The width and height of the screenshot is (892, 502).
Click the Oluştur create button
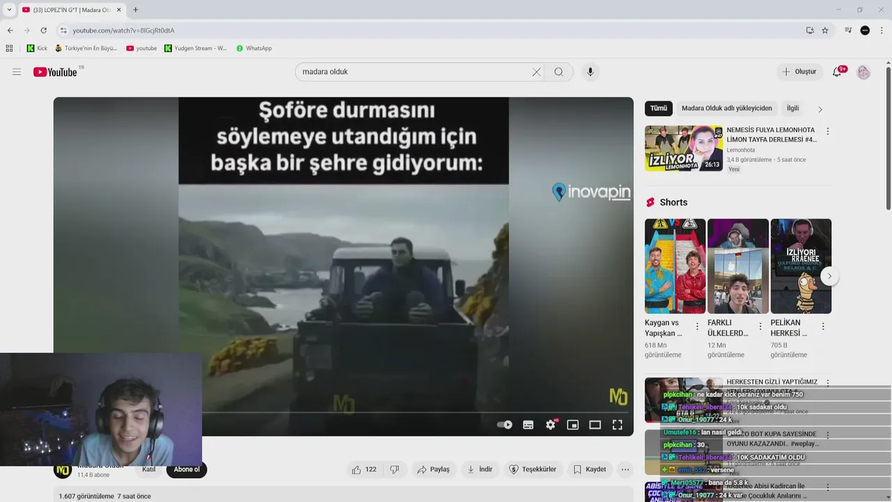(799, 72)
